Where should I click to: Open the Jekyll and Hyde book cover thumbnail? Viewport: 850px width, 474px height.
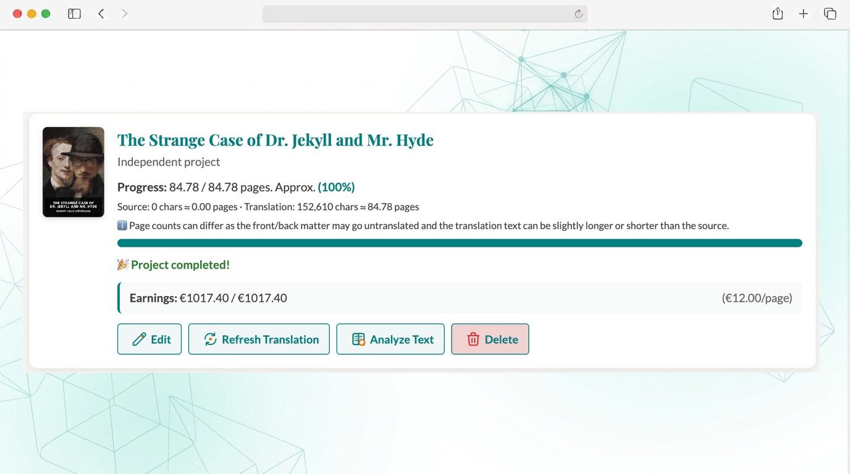74,172
